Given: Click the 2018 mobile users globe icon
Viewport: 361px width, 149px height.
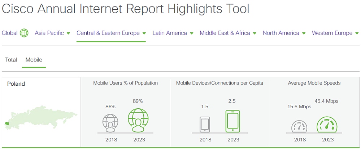Looking at the screenshot, I should pyautogui.click(x=110, y=123).
